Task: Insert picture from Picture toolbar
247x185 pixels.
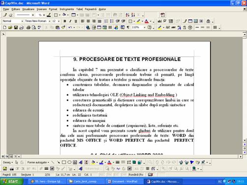Action: [5, 169]
